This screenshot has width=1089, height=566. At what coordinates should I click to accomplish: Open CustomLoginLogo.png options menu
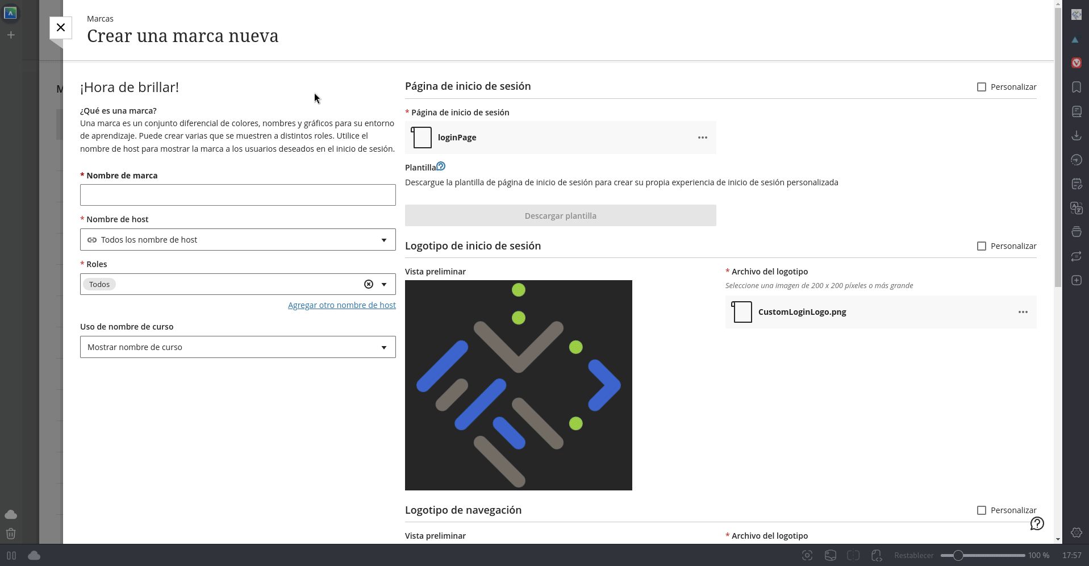1023,312
